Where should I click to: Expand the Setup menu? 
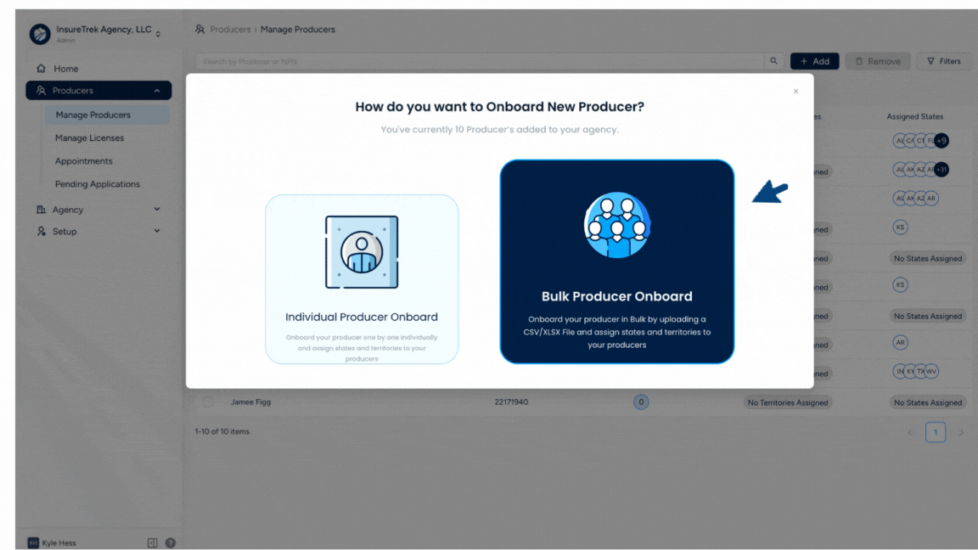pos(157,231)
